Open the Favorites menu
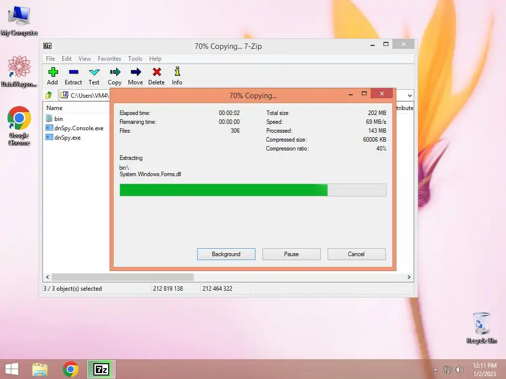Image resolution: width=506 pixels, height=379 pixels. 109,59
